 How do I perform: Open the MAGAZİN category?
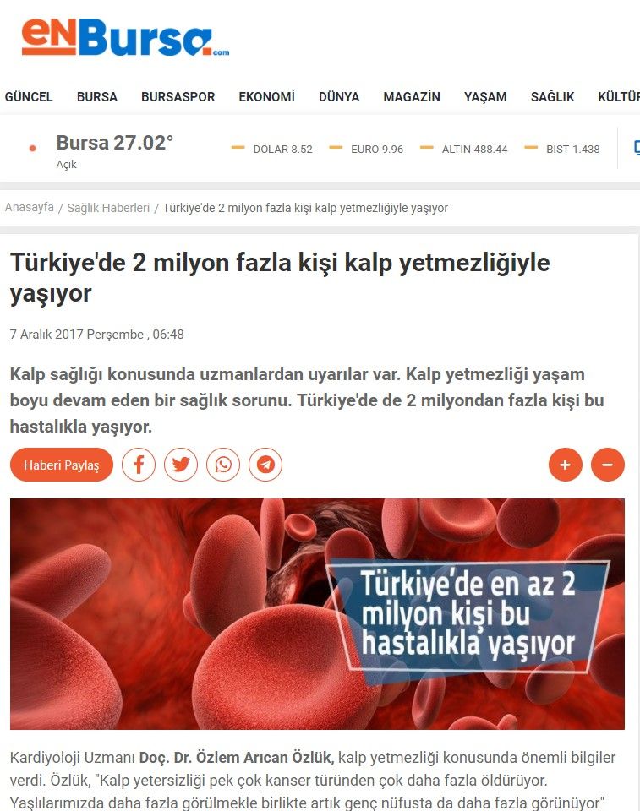(412, 96)
